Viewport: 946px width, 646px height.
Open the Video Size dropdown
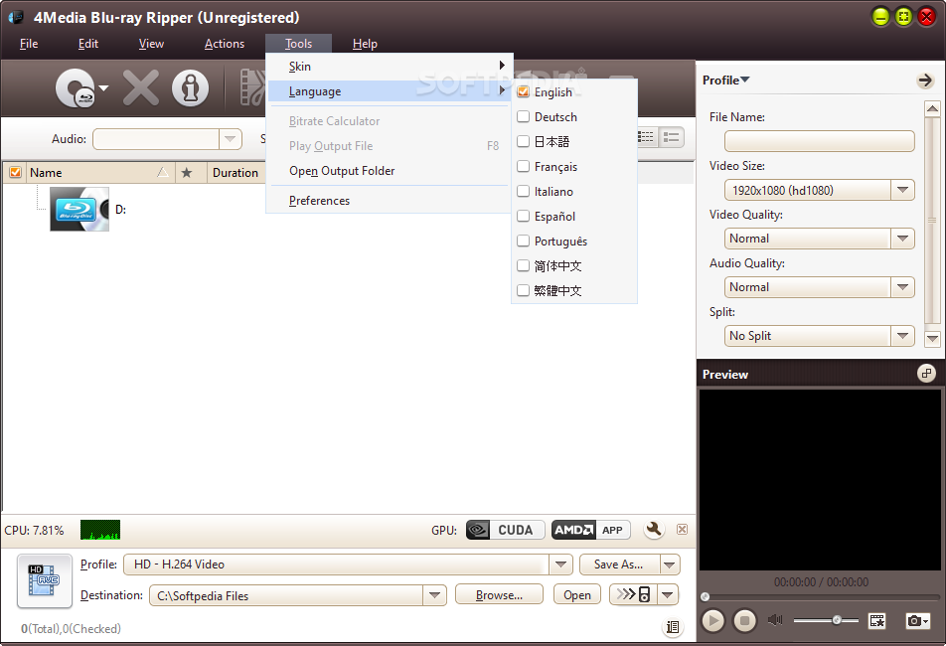[x=902, y=190]
